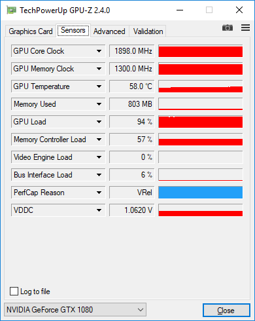Open the PerfCap Reason dropdown arrow

coord(99,193)
